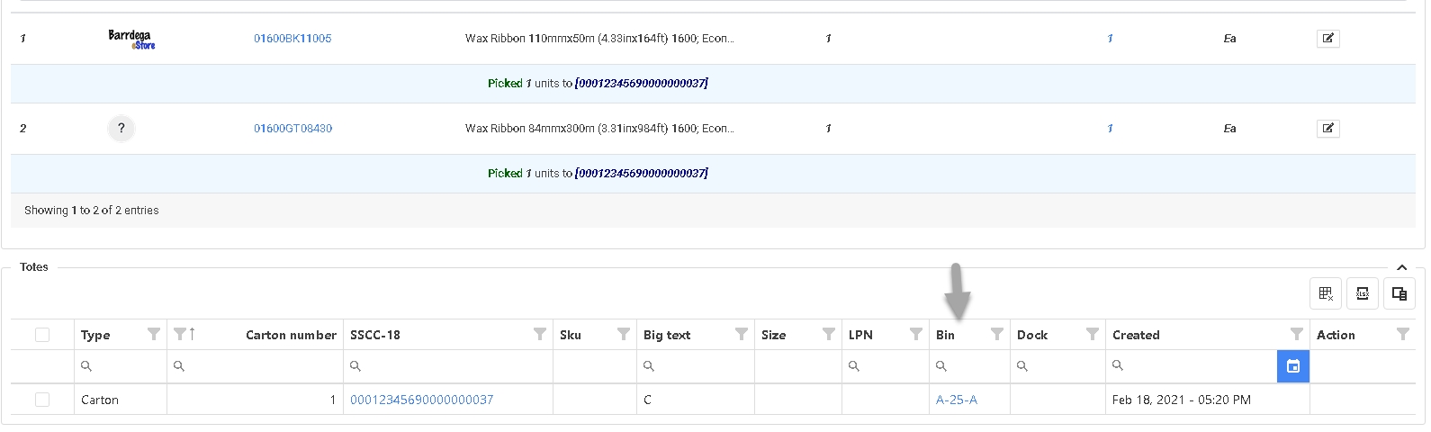1431x432 pixels.
Task: Click filter icon on SSCC-18 column
Action: tap(539, 335)
